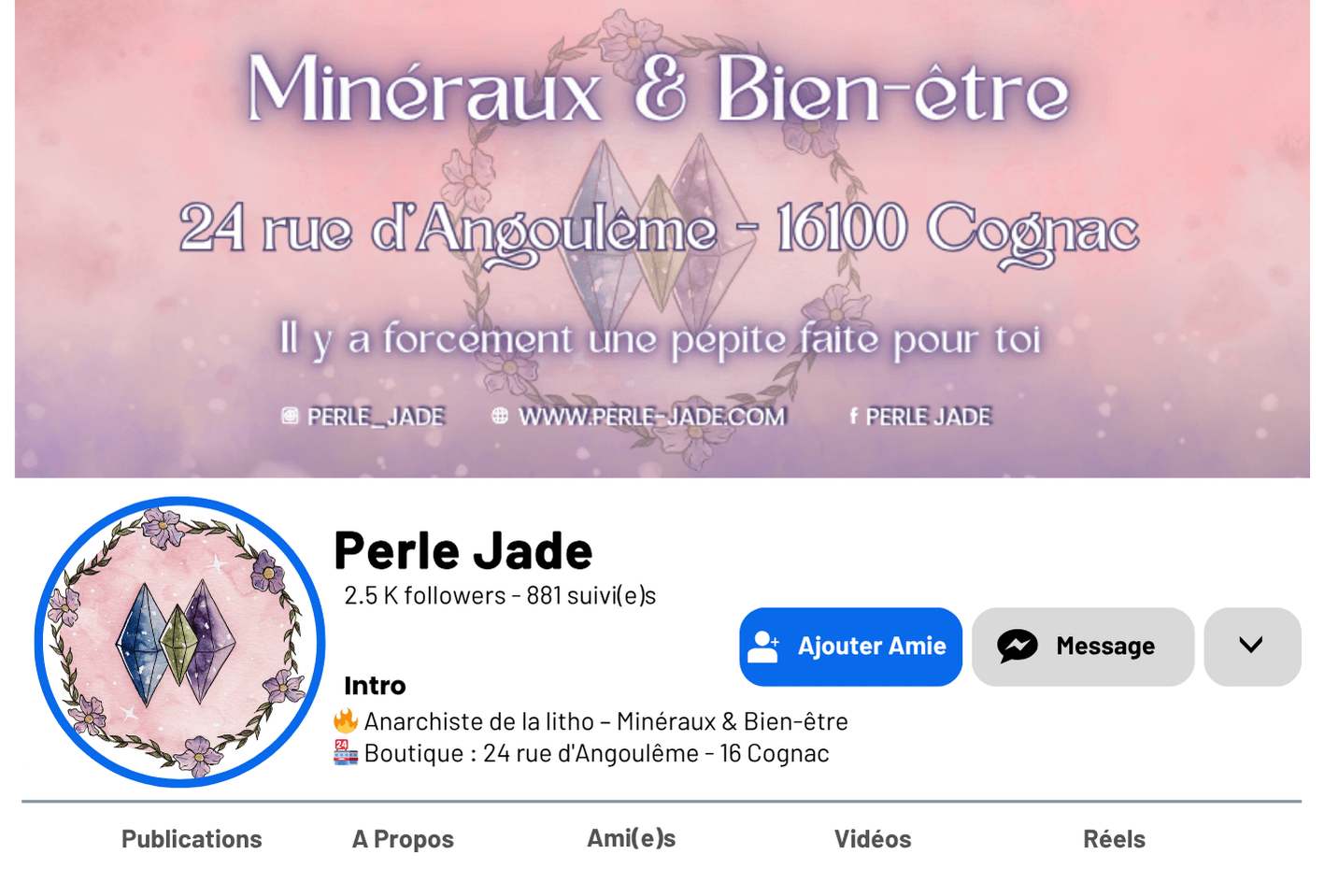Expand the chevron more options button
1324x882 pixels.
(1252, 647)
